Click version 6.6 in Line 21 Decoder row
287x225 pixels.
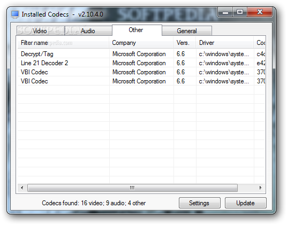tap(180, 63)
